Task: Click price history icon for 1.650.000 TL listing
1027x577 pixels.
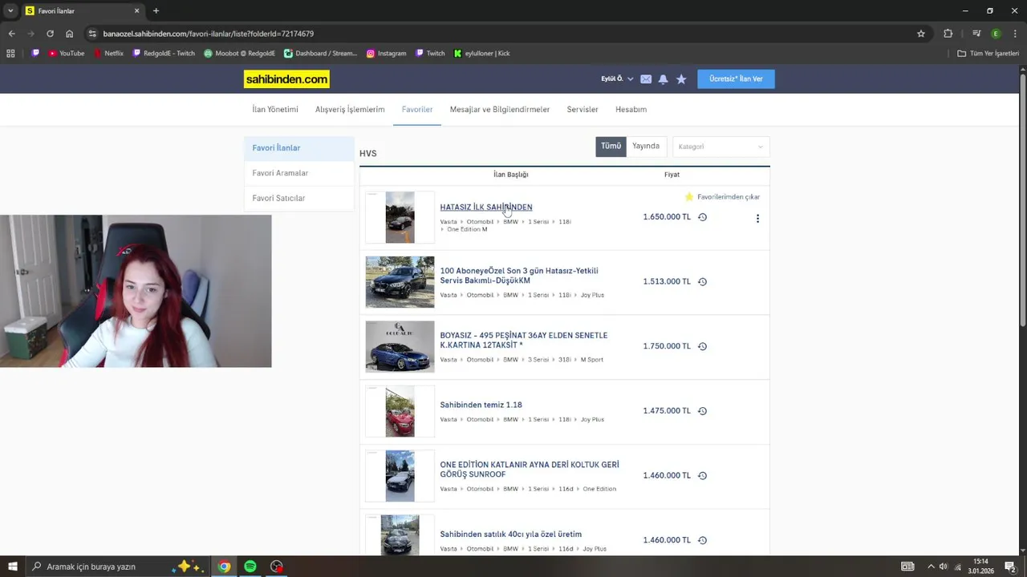Action: [x=702, y=217]
